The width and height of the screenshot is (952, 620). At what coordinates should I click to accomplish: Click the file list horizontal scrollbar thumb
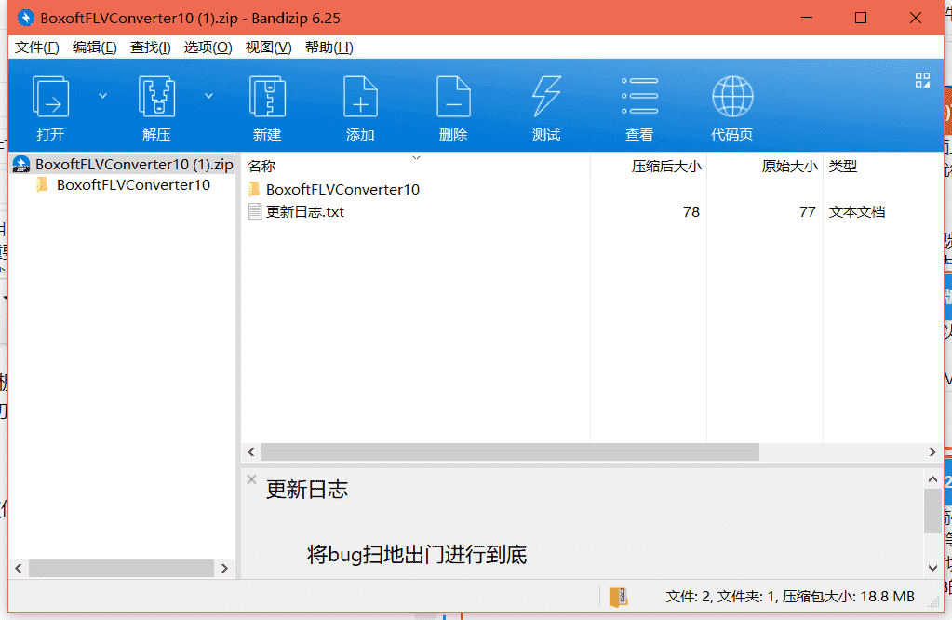tap(510, 452)
